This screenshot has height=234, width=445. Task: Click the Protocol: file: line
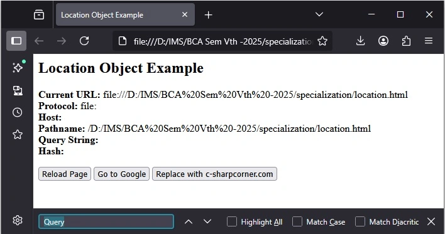(67, 106)
